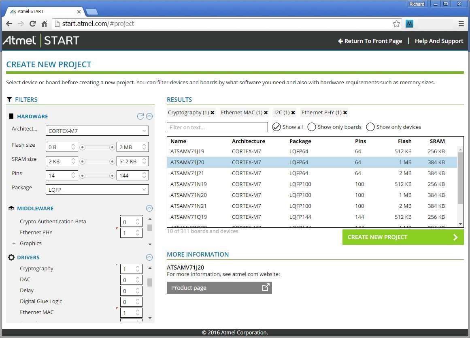Reload the page with the refresh icon
The height and width of the screenshot is (338, 470).
click(x=32, y=24)
